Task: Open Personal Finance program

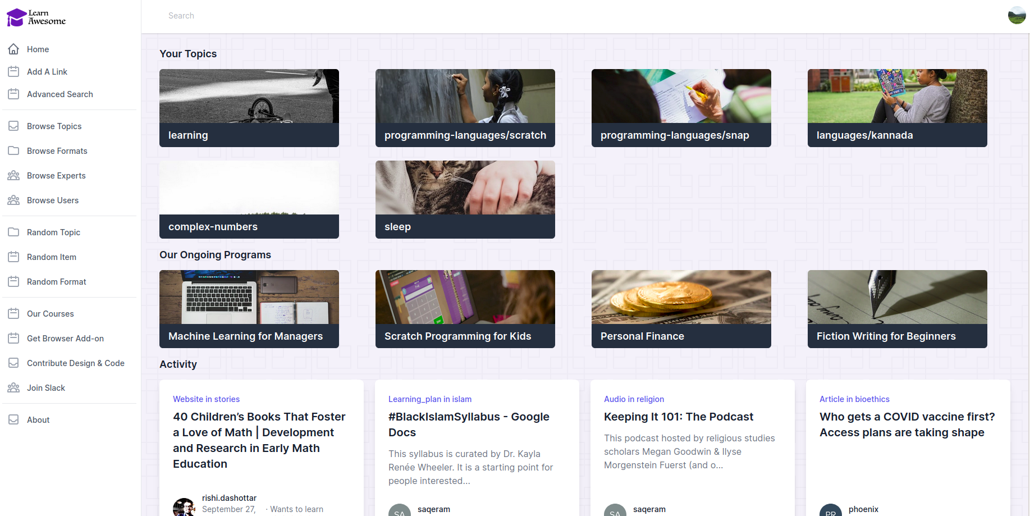Action: [x=681, y=309]
